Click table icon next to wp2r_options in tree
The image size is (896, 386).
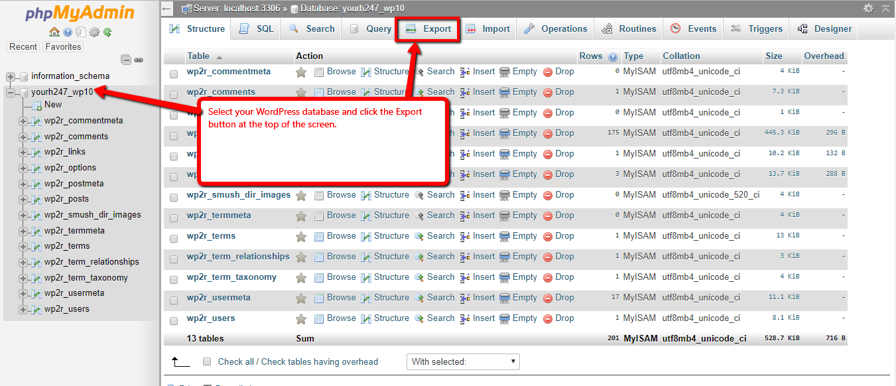point(36,168)
